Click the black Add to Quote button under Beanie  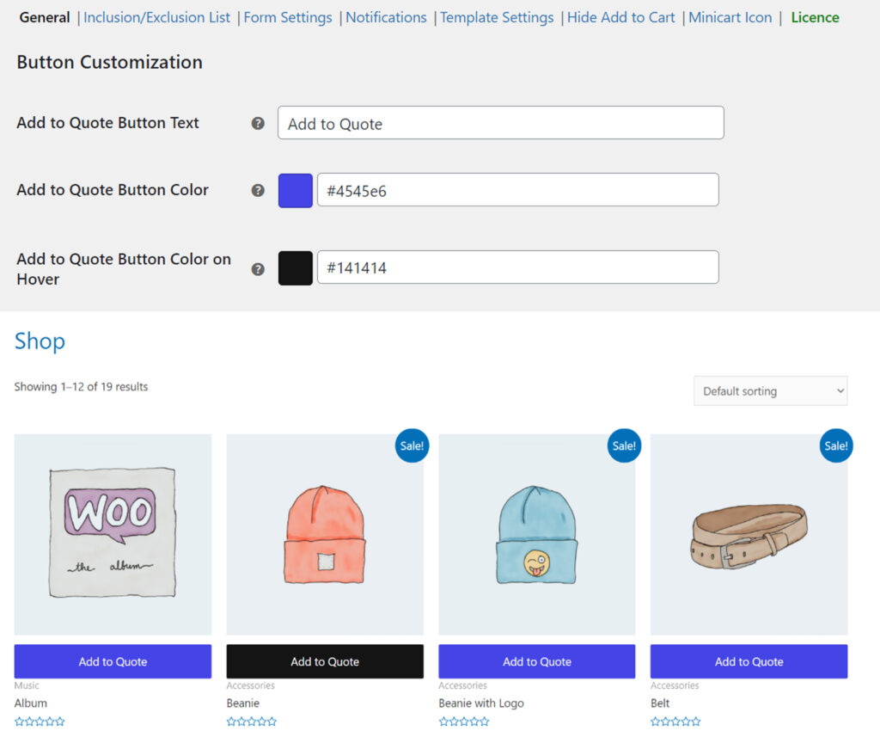click(325, 661)
